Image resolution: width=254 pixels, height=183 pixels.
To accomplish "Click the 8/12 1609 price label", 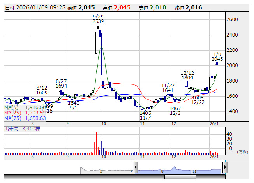I will point(42,90).
